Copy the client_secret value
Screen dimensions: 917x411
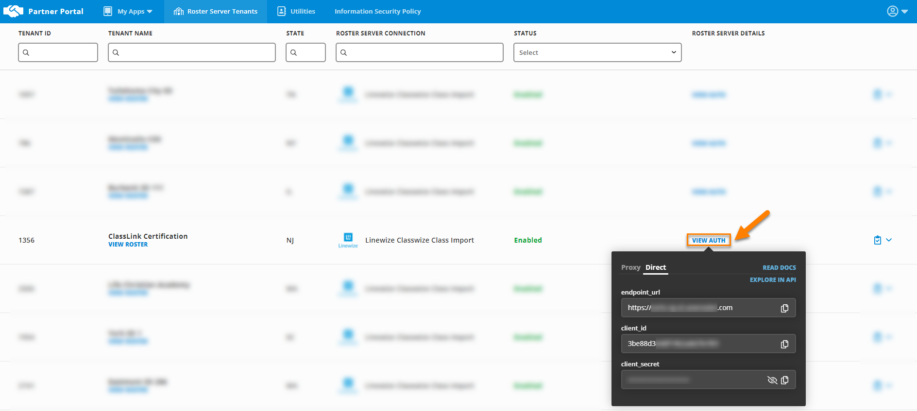click(x=785, y=380)
